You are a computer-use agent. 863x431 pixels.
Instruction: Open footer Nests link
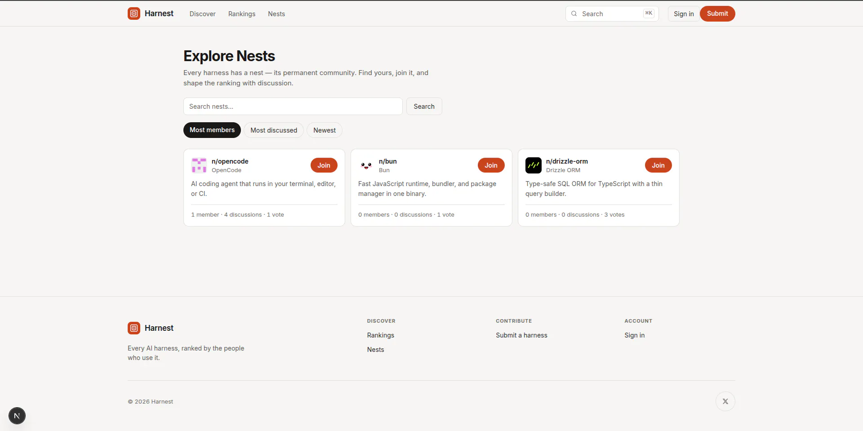[x=376, y=350]
